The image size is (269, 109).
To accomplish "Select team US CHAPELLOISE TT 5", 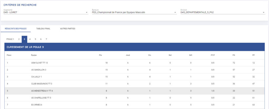I will point(41,98).
